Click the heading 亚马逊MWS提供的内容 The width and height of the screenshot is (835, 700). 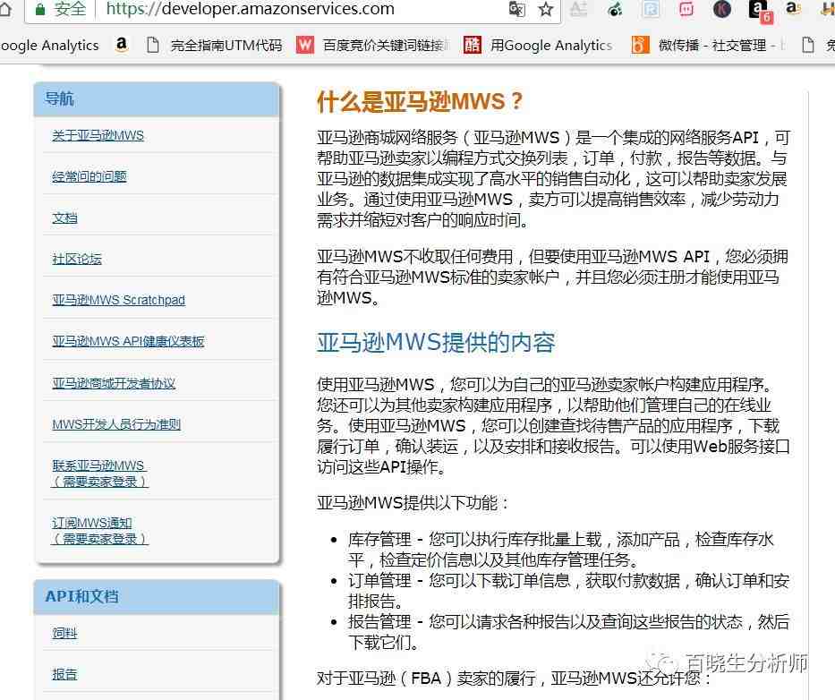click(436, 343)
